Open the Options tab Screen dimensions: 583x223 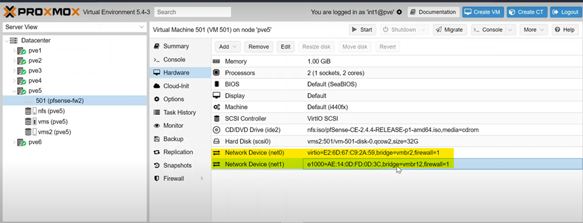point(180,99)
